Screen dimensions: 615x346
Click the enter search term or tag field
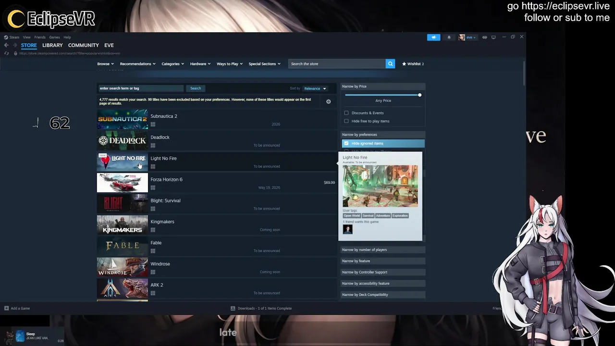(x=141, y=88)
